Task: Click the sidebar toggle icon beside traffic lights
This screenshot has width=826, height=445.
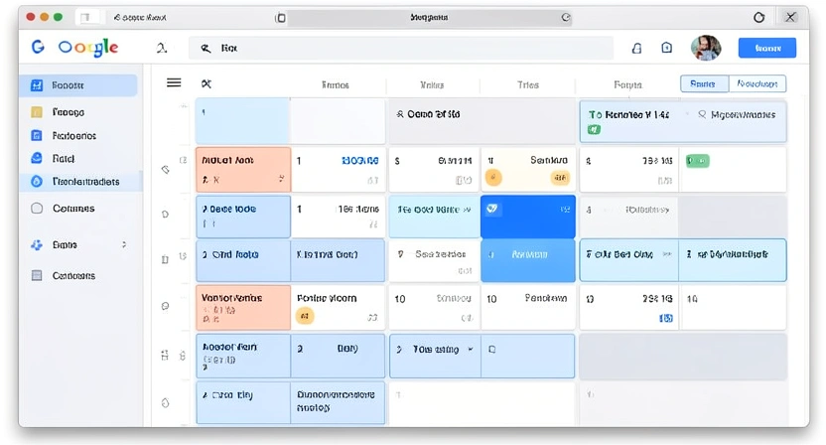Action: coord(85,18)
